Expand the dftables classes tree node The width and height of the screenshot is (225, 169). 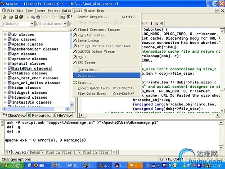(x=5, y=73)
